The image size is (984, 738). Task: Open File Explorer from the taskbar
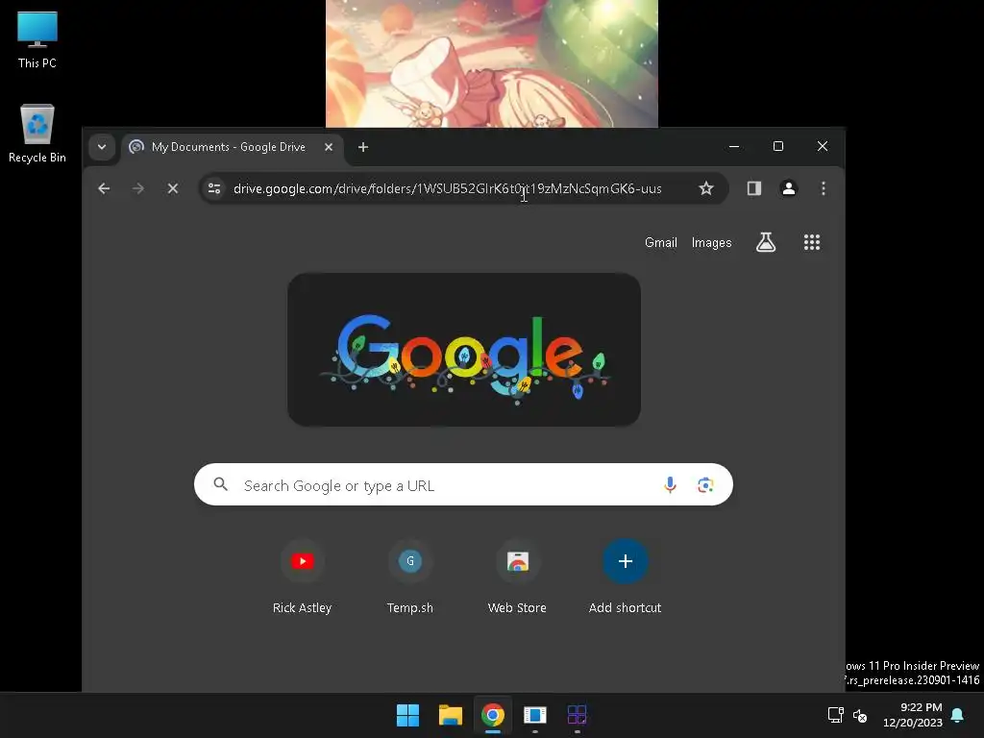pos(450,715)
